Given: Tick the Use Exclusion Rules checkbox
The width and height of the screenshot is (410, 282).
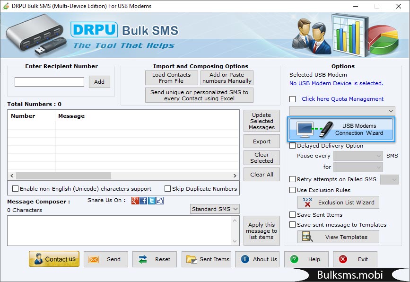Looking at the screenshot, I should tap(293, 190).
